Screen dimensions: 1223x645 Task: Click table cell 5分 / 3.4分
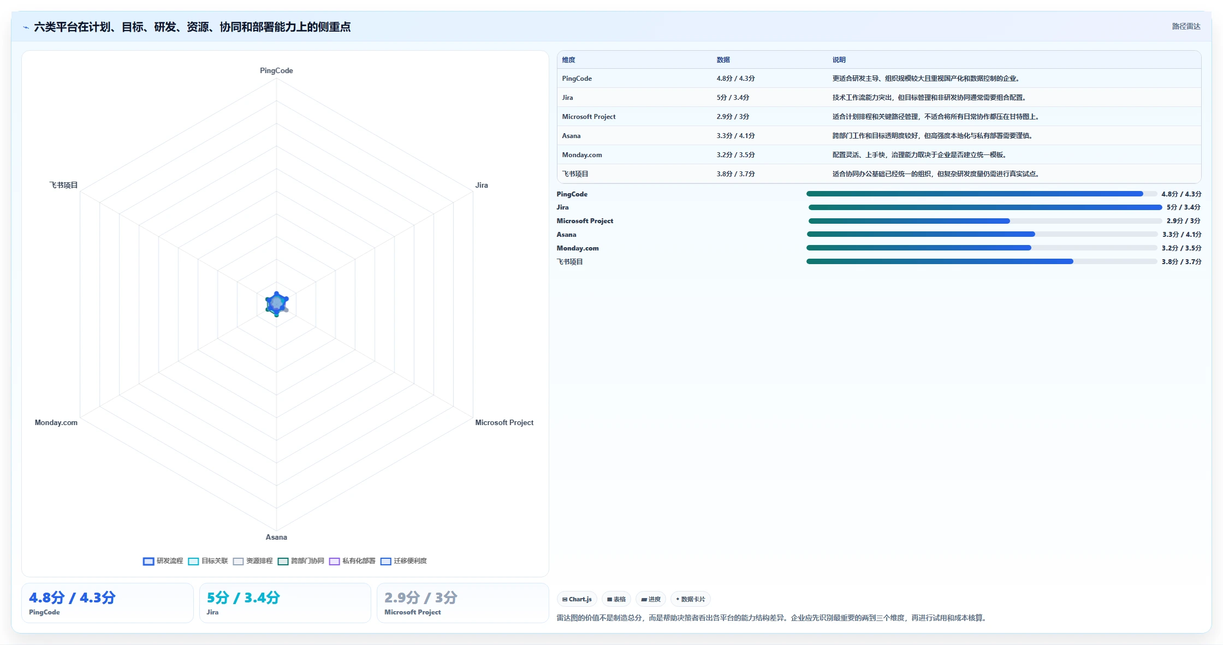[733, 98]
